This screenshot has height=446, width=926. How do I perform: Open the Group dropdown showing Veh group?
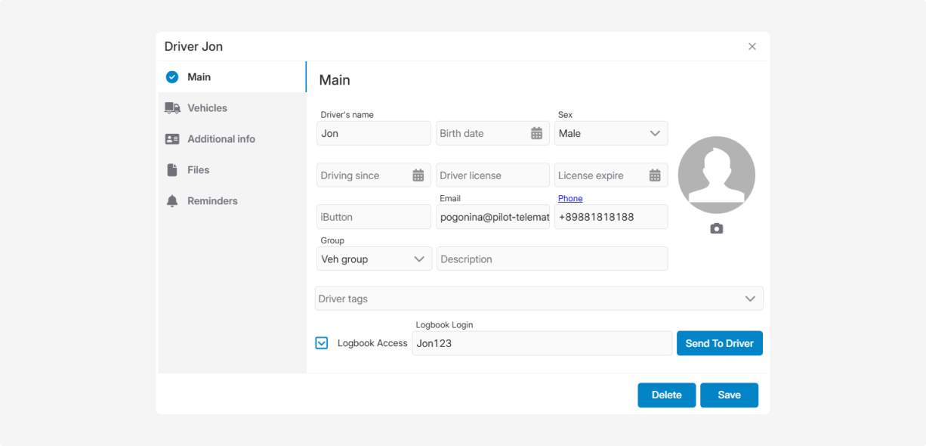(419, 259)
